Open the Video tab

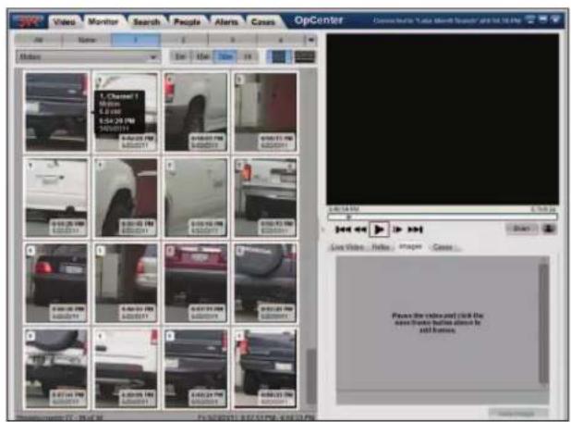(65, 22)
